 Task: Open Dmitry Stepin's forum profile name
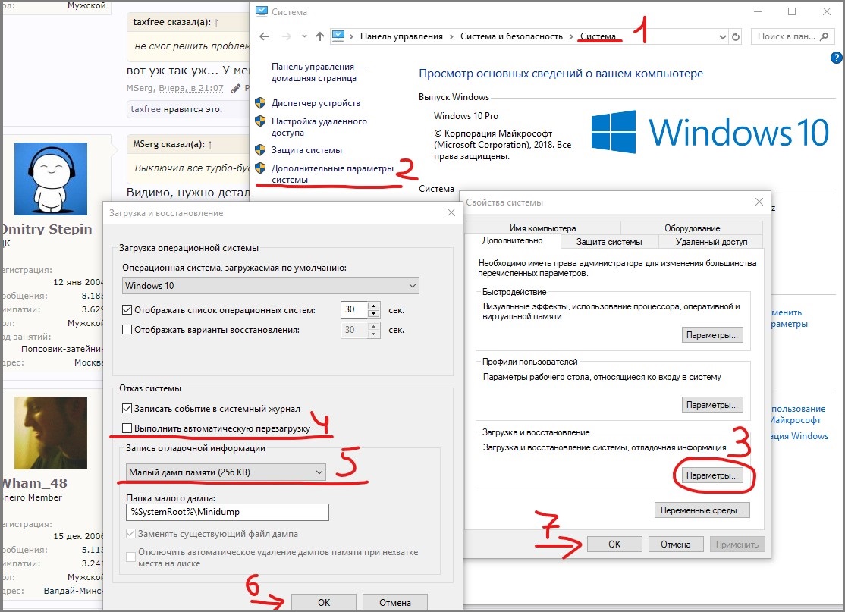click(x=46, y=229)
